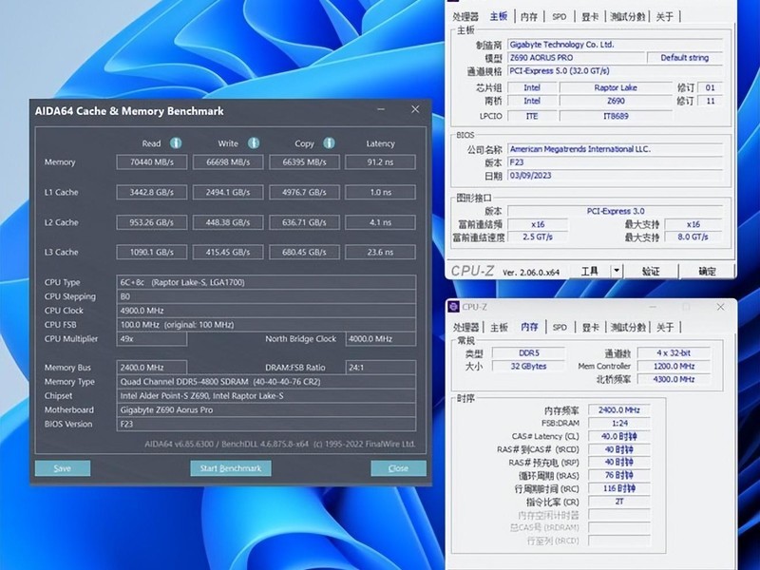Open 显卡 tab in lower CPU-Z window
The width and height of the screenshot is (760, 570).
pyautogui.click(x=590, y=327)
